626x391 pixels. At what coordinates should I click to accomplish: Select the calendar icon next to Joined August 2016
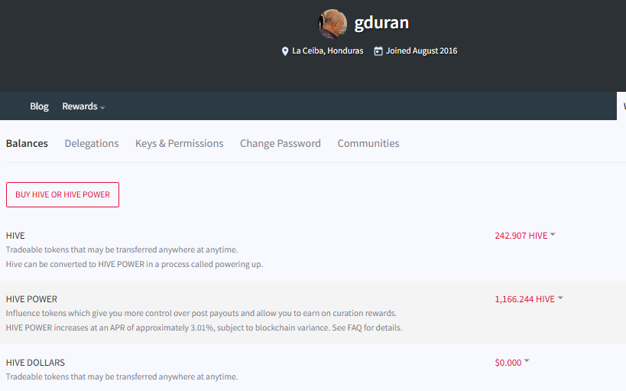(378, 51)
